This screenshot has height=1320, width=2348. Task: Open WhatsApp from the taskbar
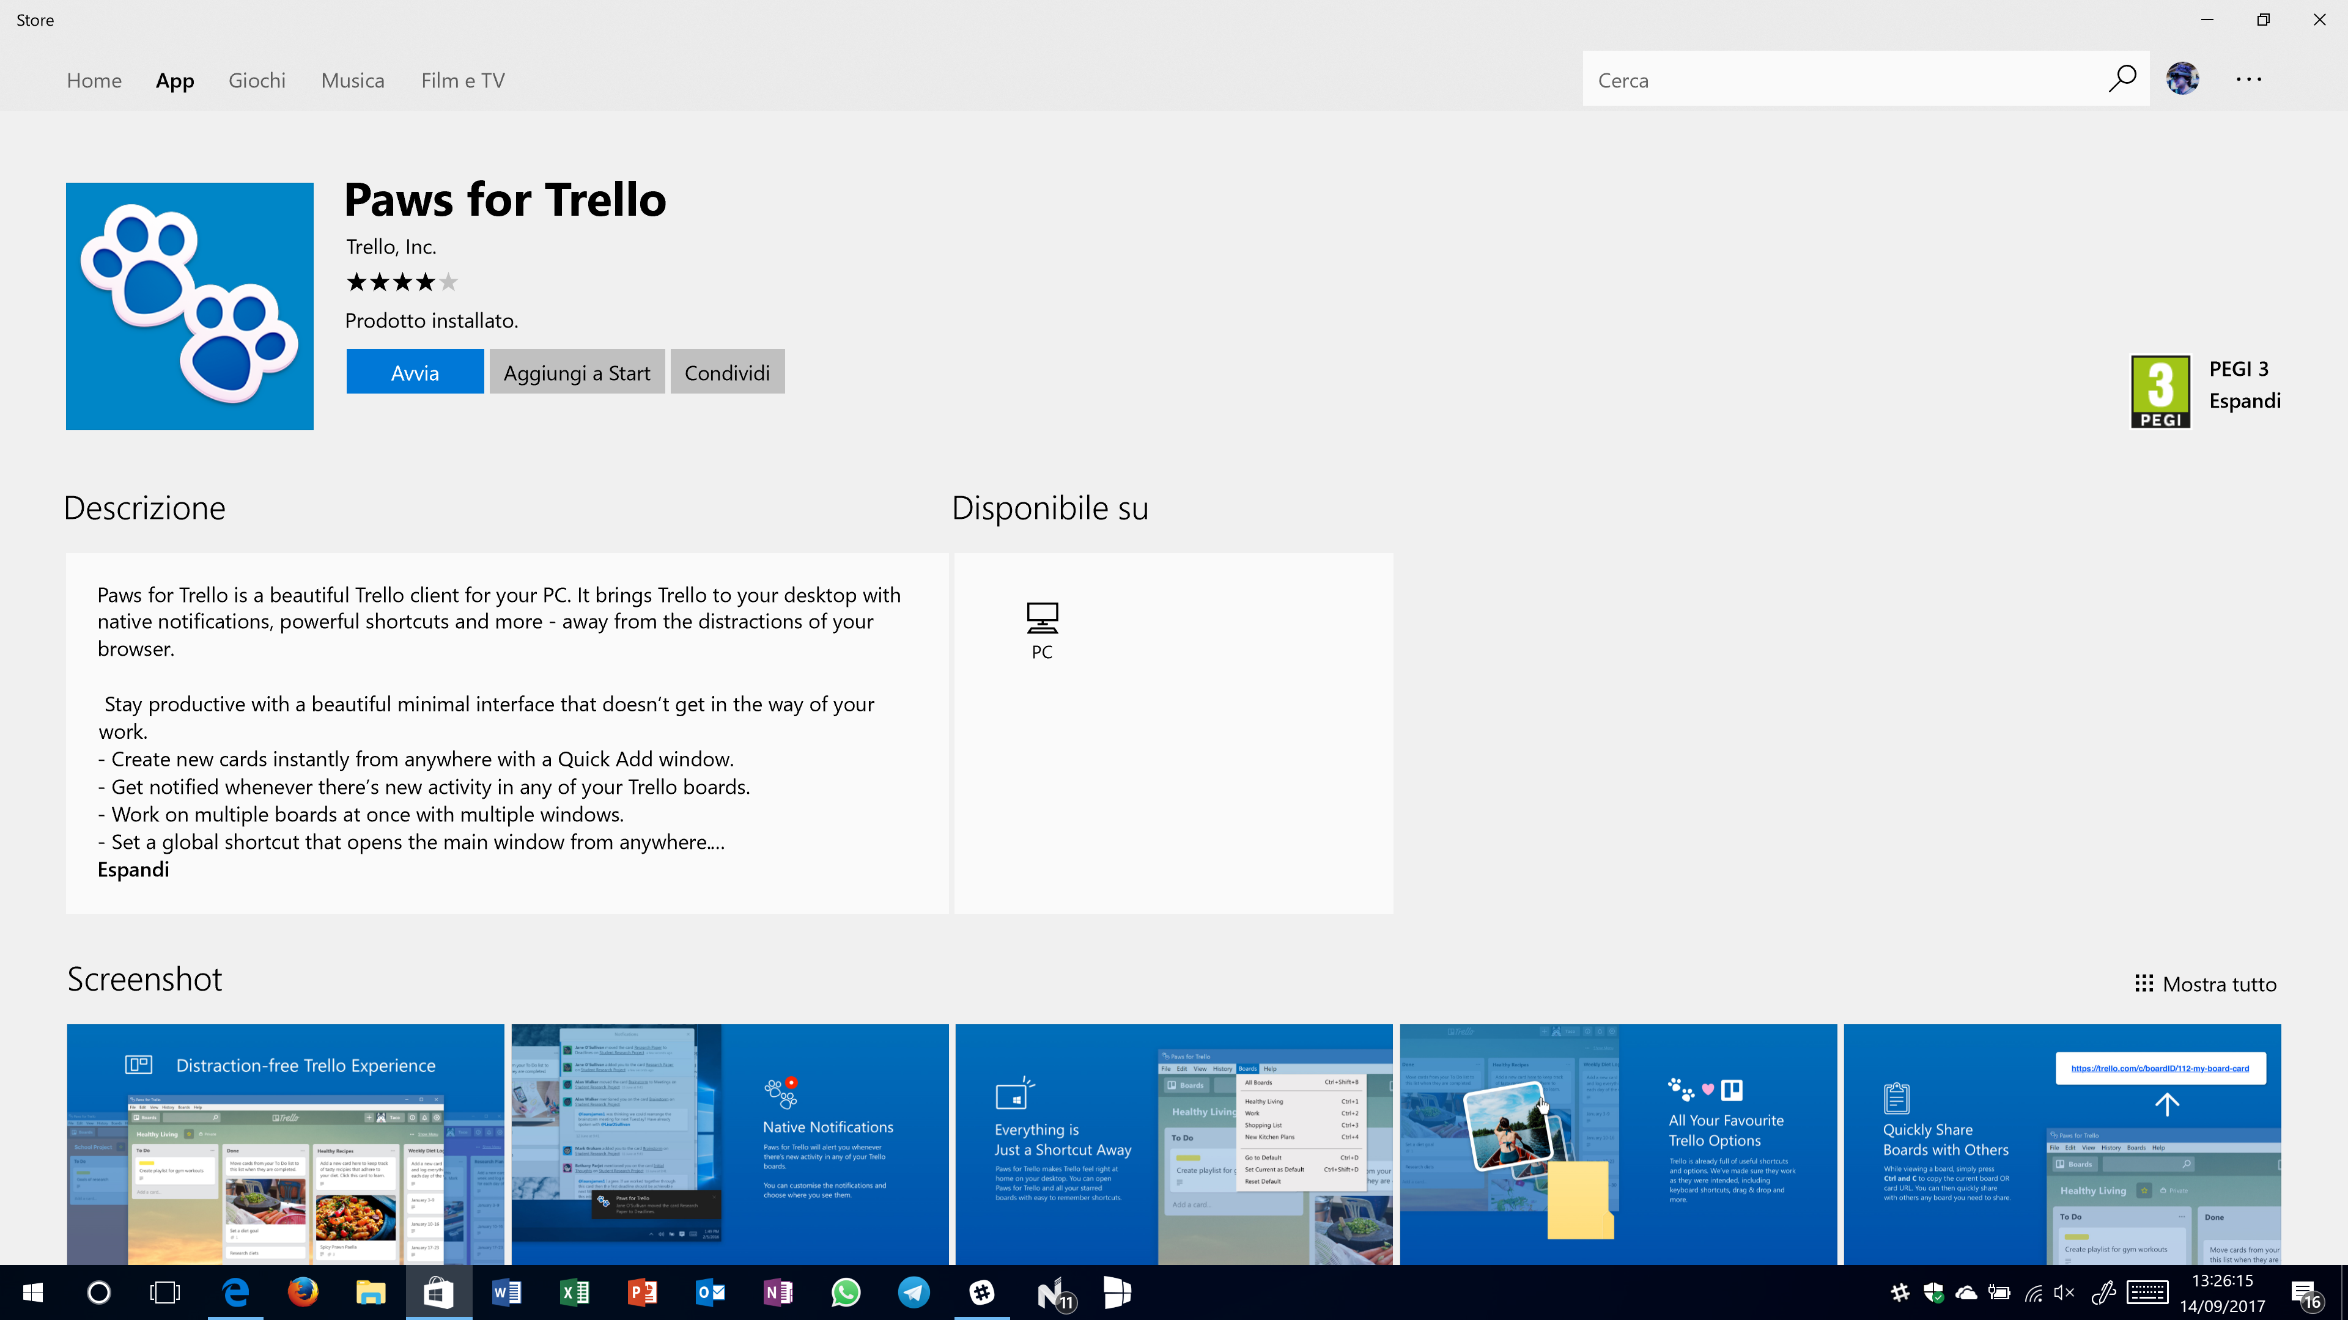pos(846,1292)
